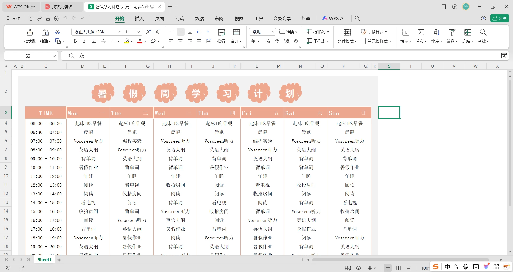
Task: Click the WPS AI button
Action: [x=333, y=18]
